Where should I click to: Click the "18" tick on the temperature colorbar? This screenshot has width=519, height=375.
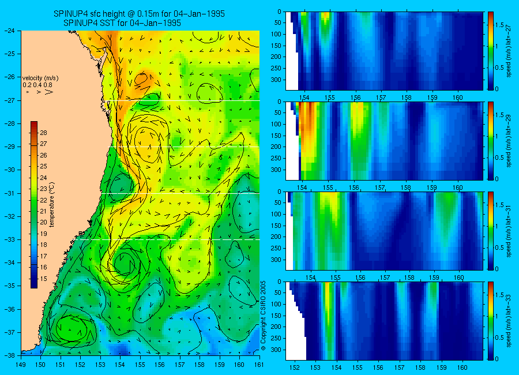point(43,245)
